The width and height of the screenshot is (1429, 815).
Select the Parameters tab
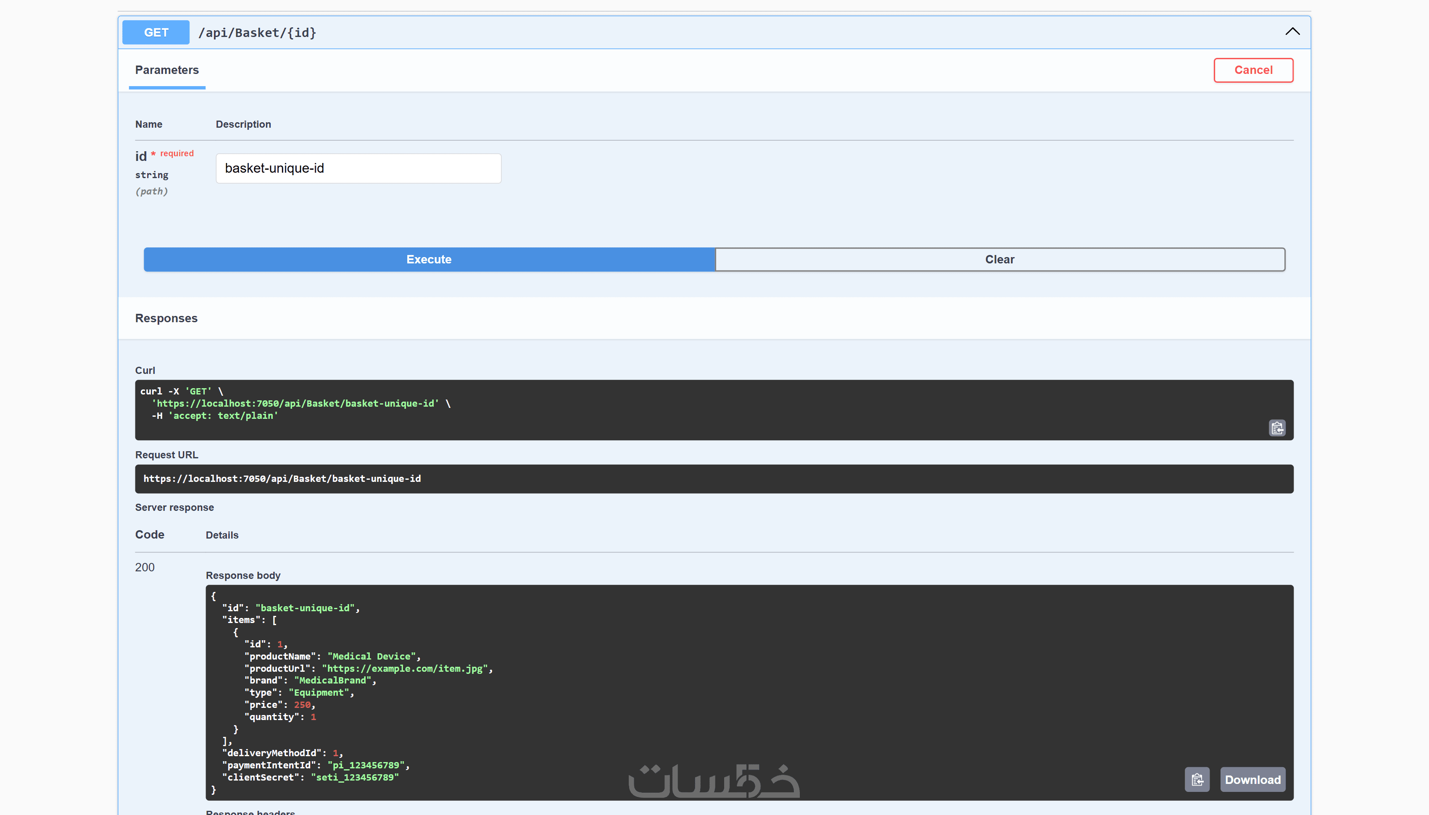point(167,70)
